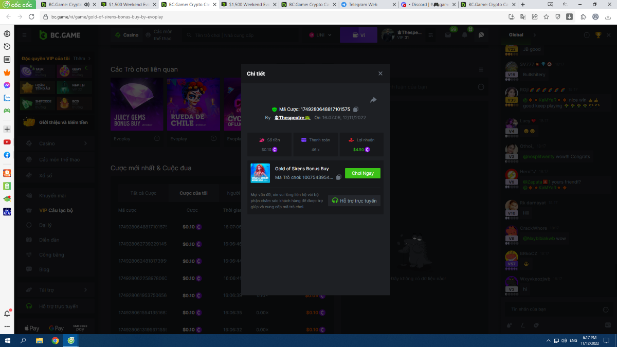The image size is (617, 347).
Task: Switch to the Discord browser tab
Action: pos(427,5)
